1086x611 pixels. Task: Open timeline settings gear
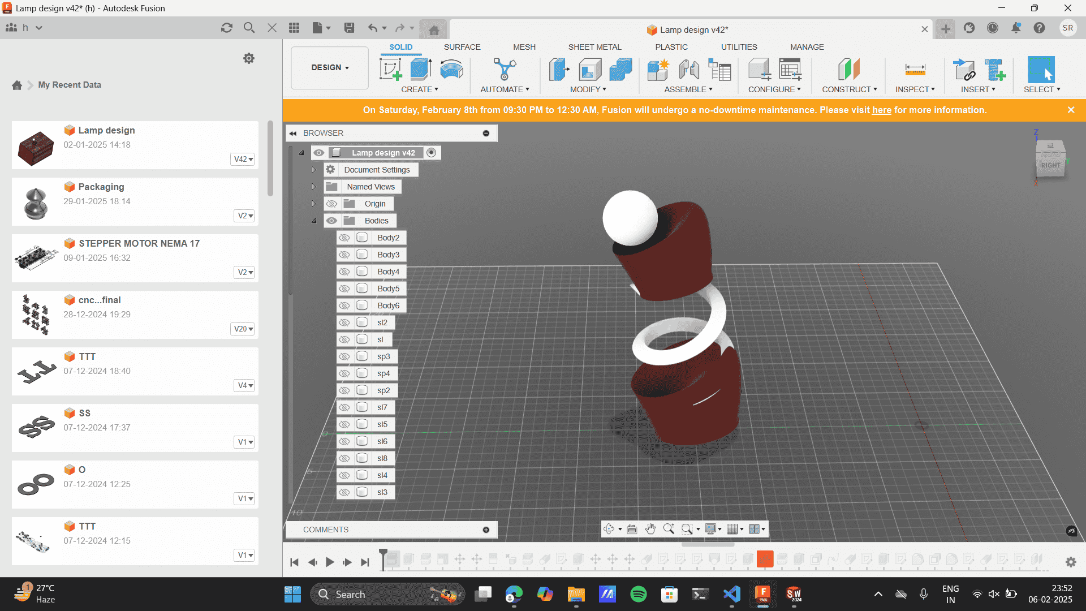[1071, 562]
